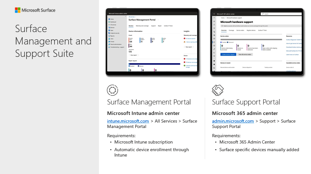Click 'Microsoft Intune admin center' subheading

click(144, 113)
